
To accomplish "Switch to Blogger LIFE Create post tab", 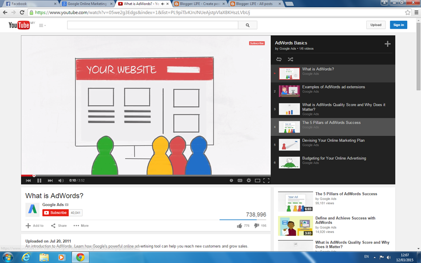I will tap(200, 4).
